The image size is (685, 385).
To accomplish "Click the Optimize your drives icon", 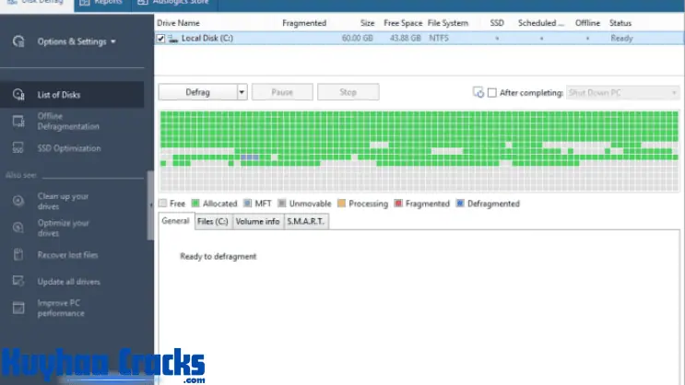I will tap(18, 227).
